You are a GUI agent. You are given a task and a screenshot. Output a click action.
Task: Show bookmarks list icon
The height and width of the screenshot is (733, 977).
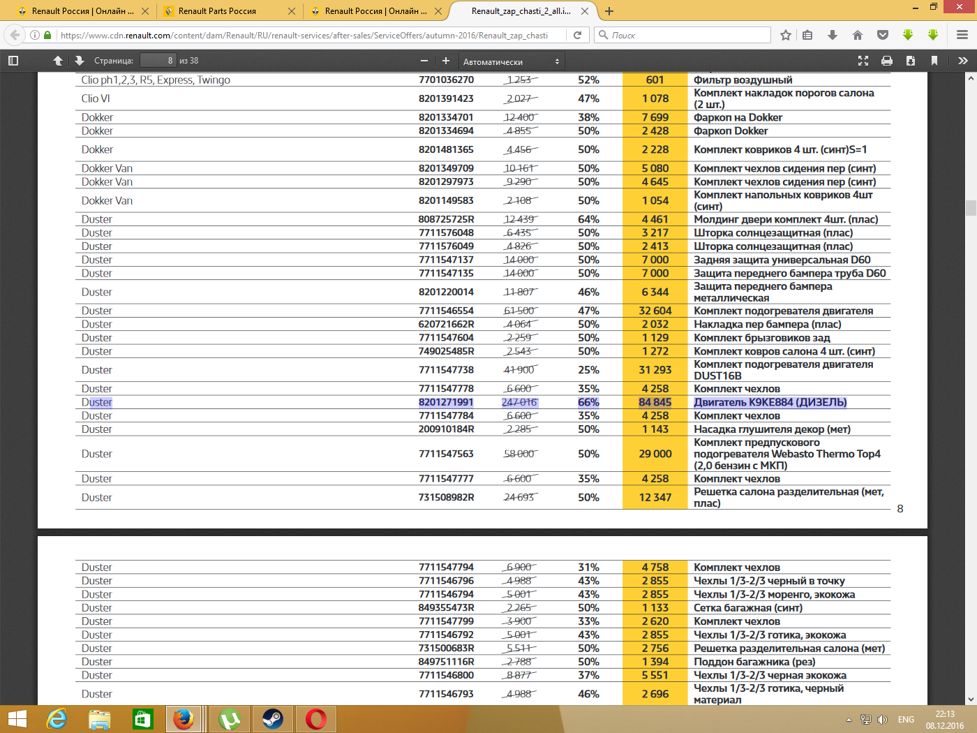(807, 35)
